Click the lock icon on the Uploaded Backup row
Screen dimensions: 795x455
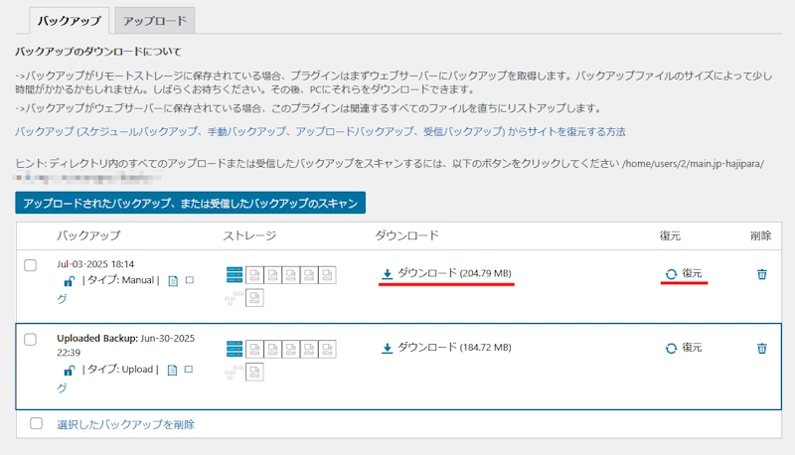click(x=69, y=371)
